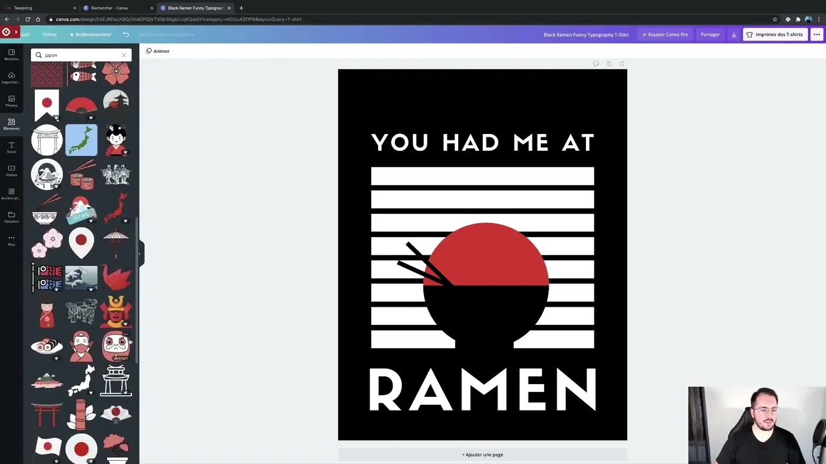
Task: Insert the sushi plate element
Action: pos(46,347)
